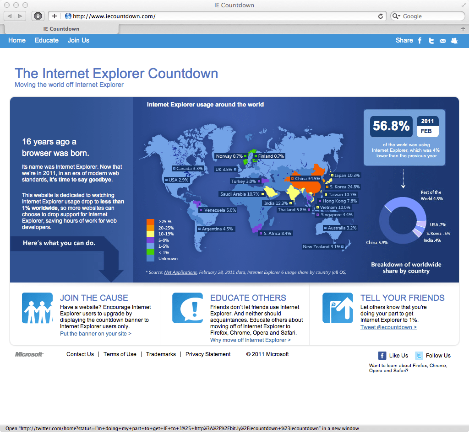The height and width of the screenshot is (432, 469).
Task: Click the Saudi Arabia 10.7% map label
Action: coord(242,194)
